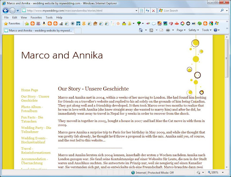The height and width of the screenshot is (177, 231).
Task: Go back with the Back arrow button
Action: click(x=5, y=10)
